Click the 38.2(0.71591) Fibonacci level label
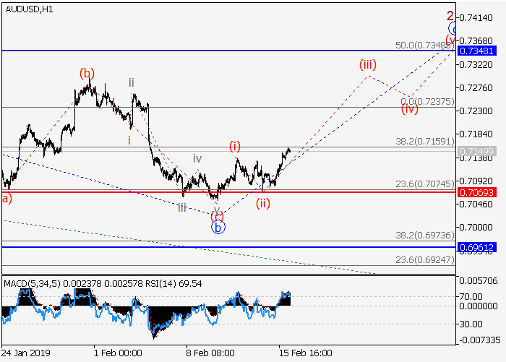The image size is (506, 362). 424,142
